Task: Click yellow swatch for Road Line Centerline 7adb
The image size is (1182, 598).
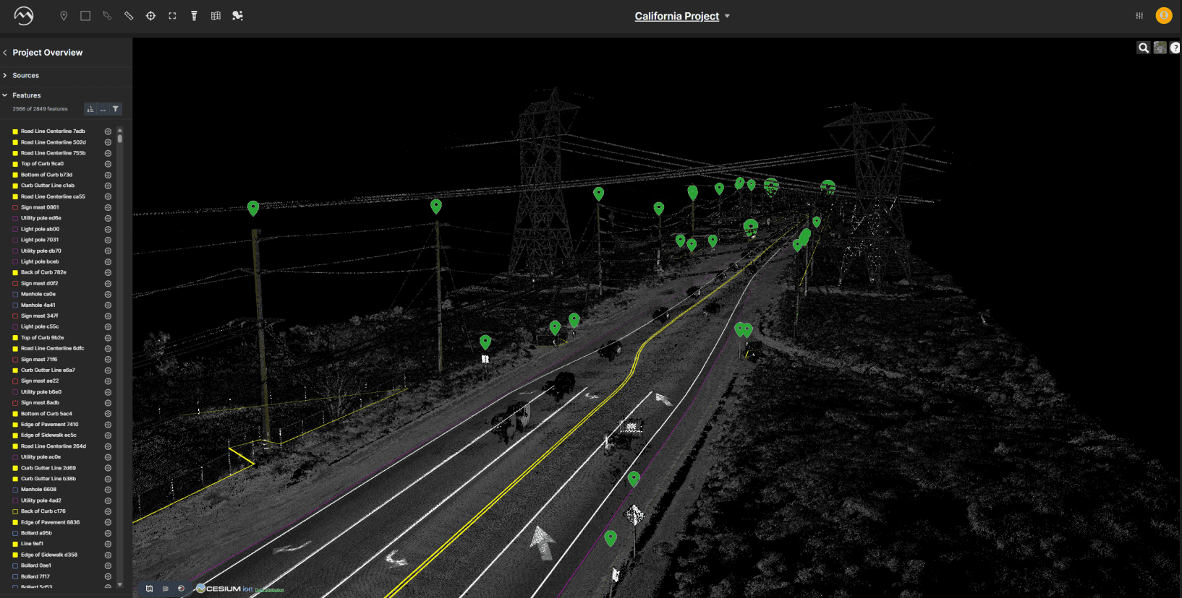Action: click(15, 131)
